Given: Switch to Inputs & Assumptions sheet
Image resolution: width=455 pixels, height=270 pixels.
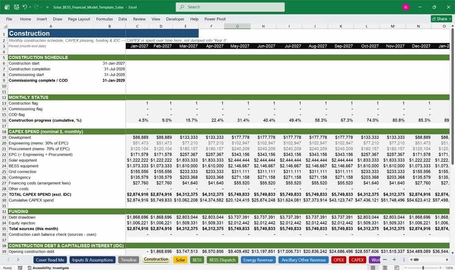Looking at the screenshot, I should (92, 260).
